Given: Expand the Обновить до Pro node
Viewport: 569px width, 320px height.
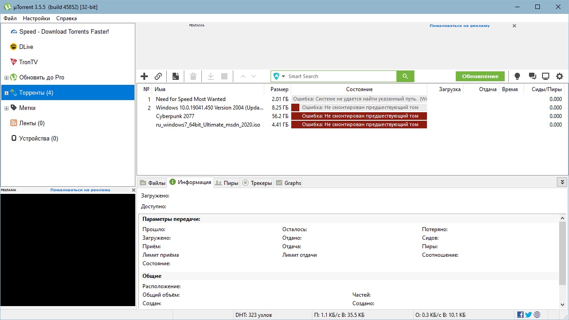Looking at the screenshot, I should pyautogui.click(x=6, y=78).
